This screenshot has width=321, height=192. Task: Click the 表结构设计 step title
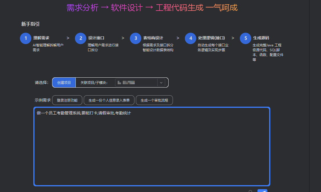[153, 38]
